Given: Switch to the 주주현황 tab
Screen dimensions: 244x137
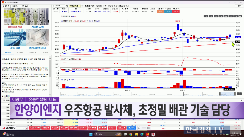Looking at the screenshot, I should coord(33,52).
